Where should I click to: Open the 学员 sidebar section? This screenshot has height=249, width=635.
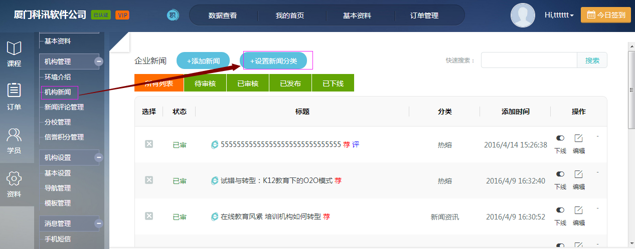tap(14, 140)
